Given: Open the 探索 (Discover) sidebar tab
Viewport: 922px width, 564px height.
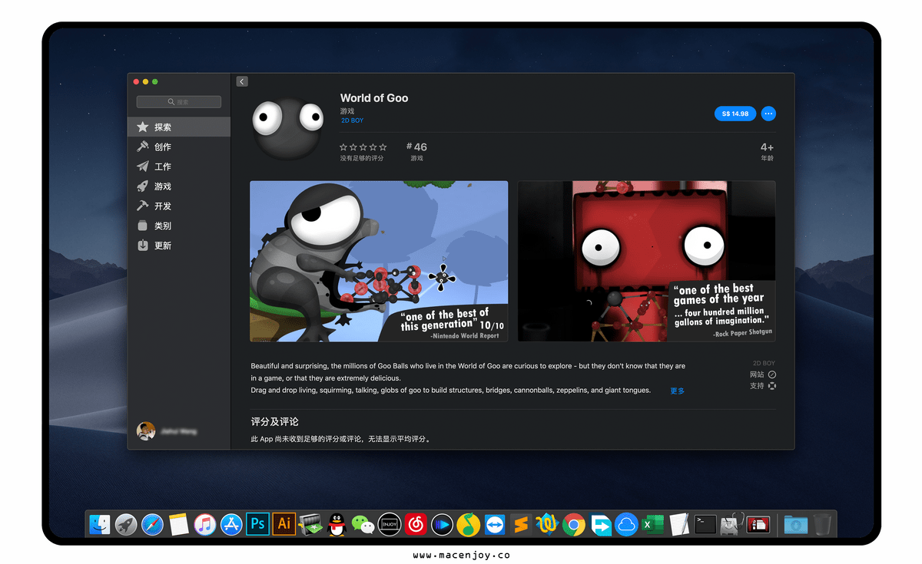Looking at the screenshot, I should coord(179,127).
